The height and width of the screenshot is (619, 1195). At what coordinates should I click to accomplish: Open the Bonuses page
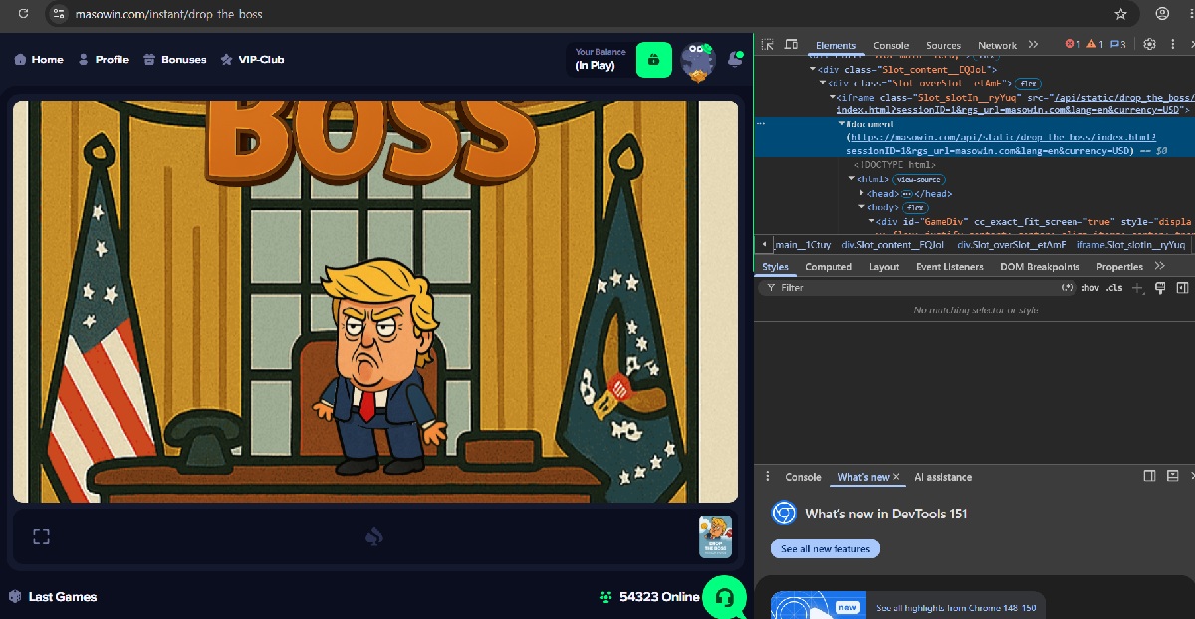tap(175, 60)
